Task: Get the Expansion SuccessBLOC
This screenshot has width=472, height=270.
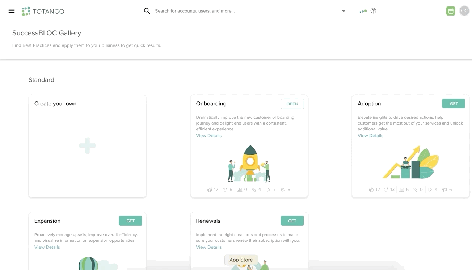Action: (131, 221)
